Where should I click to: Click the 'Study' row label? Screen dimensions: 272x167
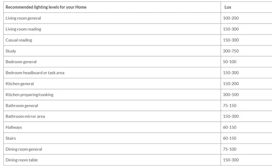tap(11, 51)
